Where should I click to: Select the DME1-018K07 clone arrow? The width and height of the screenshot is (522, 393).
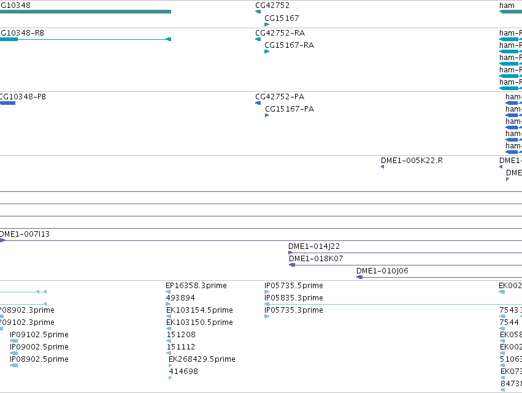click(x=292, y=265)
